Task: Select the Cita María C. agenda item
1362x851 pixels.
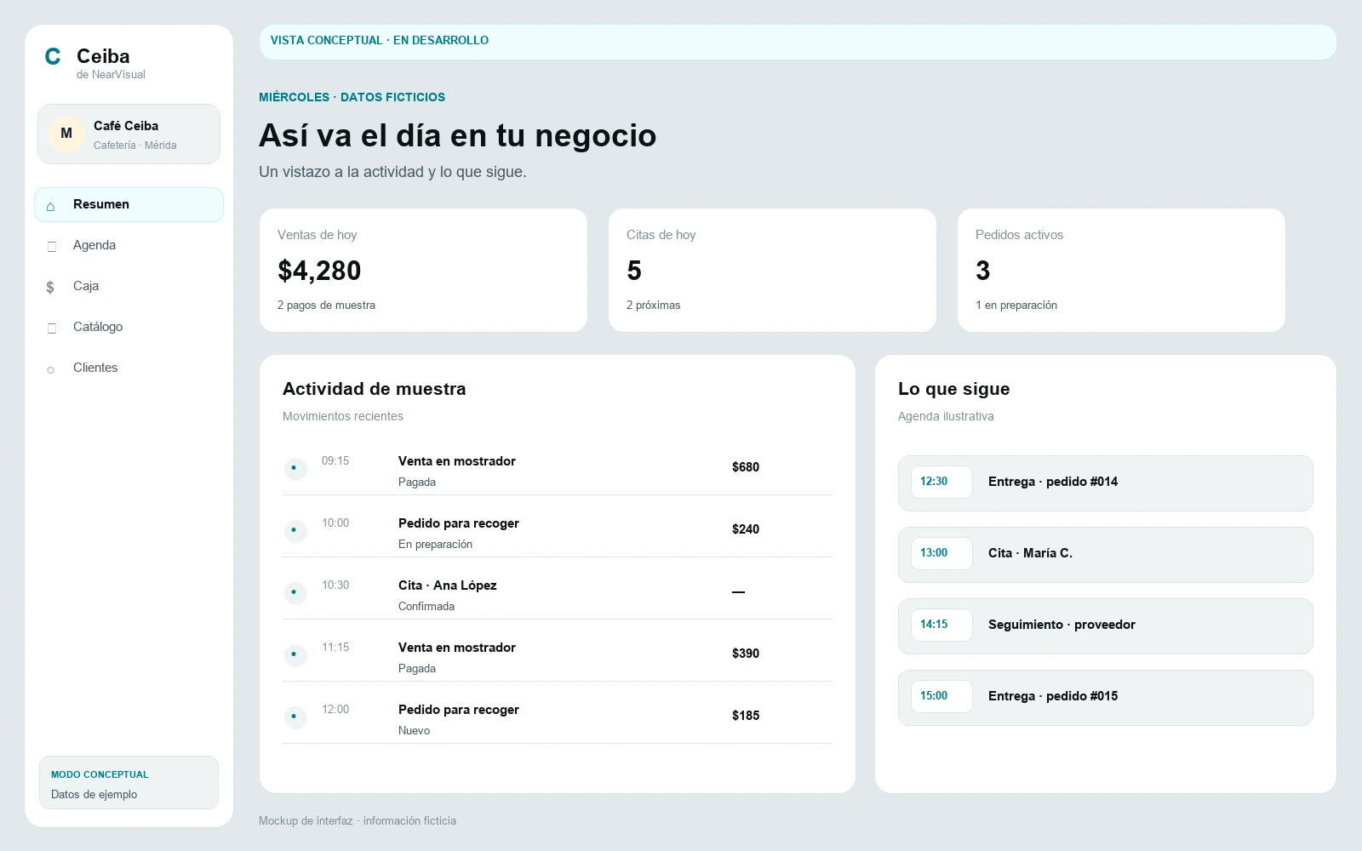Action: coord(1105,555)
